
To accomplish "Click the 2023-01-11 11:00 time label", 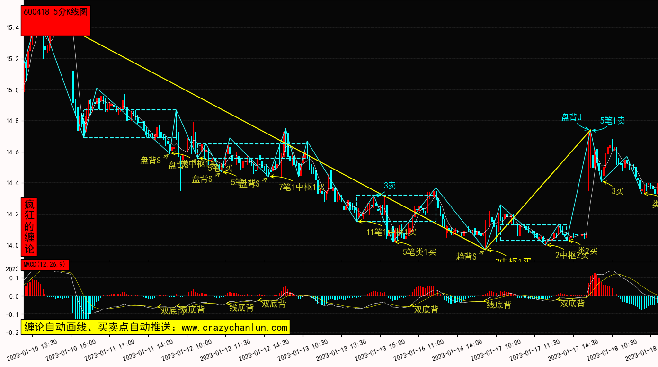I will [x=109, y=349].
